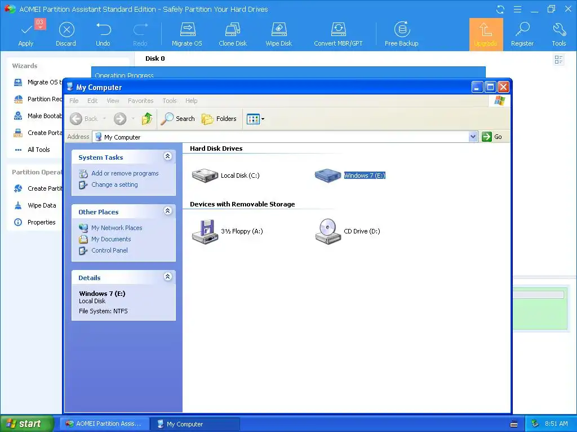Click keyboard icon in taskbar
The image size is (577, 432).
click(514, 424)
